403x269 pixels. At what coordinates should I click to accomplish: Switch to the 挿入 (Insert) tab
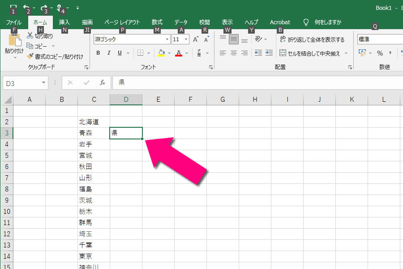click(64, 22)
